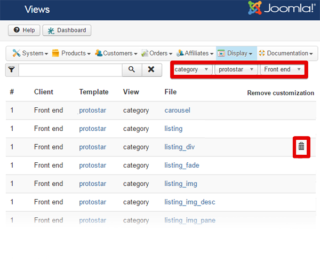Viewport: 320px width, 261px height.
Task: Open the Products menu
Action: click(x=71, y=53)
